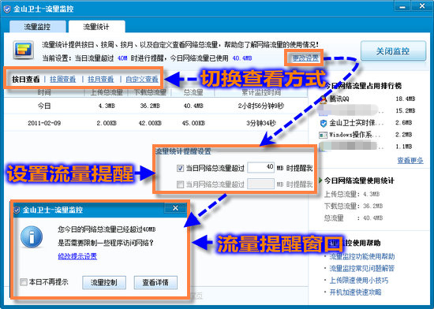434x309 pixels.
Task: Close the 流量提醒 popup dialog
Action: click(x=175, y=208)
